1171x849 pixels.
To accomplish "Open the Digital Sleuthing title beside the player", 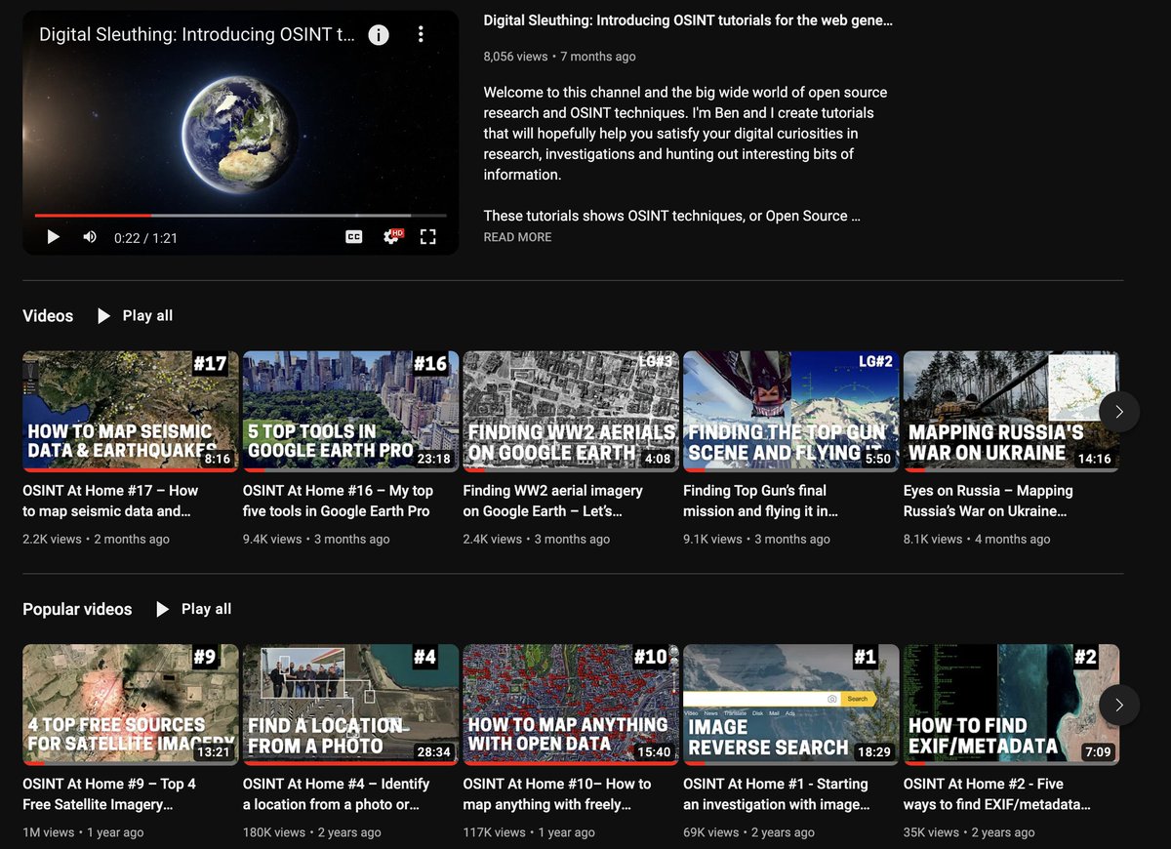I will coord(688,20).
